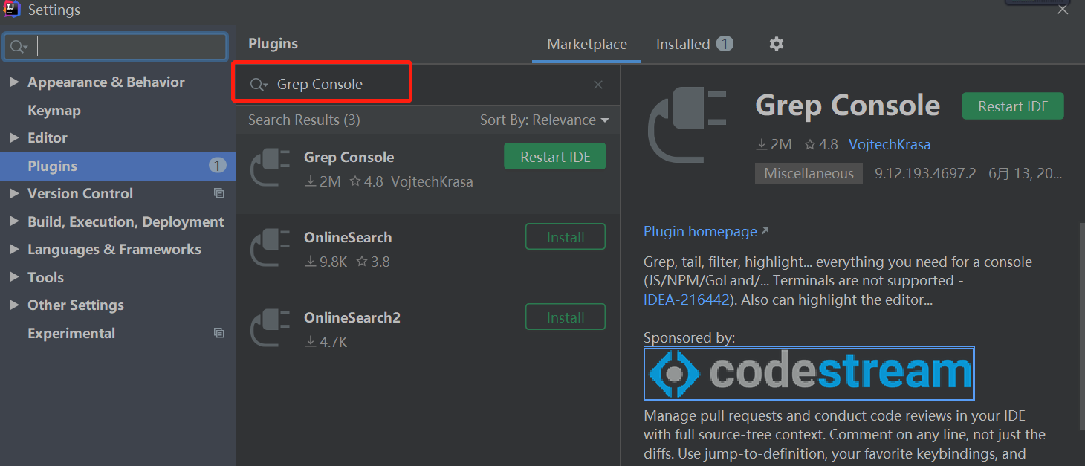
Task: Click the OnlineSearch2 plugin icon
Action: (270, 329)
